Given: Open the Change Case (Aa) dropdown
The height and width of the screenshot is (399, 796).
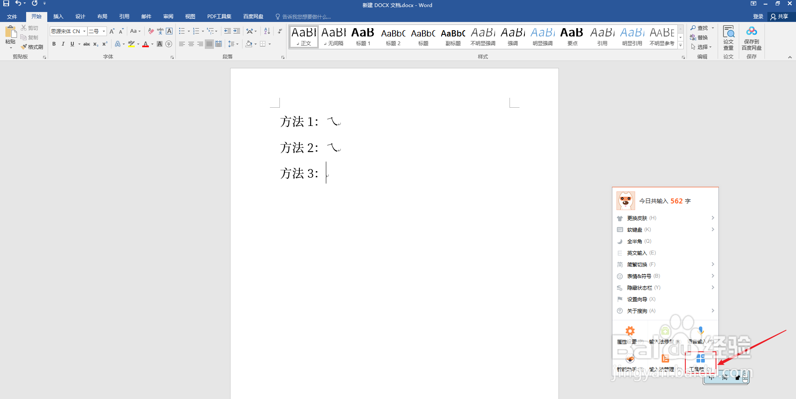Looking at the screenshot, I should (x=135, y=31).
